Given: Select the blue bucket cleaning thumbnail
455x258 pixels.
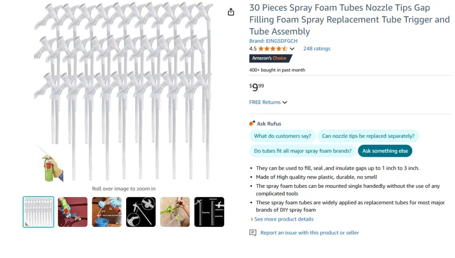Looking at the screenshot, I should click(107, 212).
